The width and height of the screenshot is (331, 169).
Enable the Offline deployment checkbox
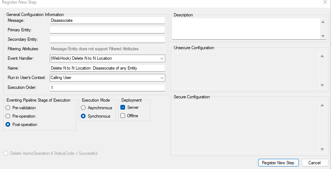(123, 116)
